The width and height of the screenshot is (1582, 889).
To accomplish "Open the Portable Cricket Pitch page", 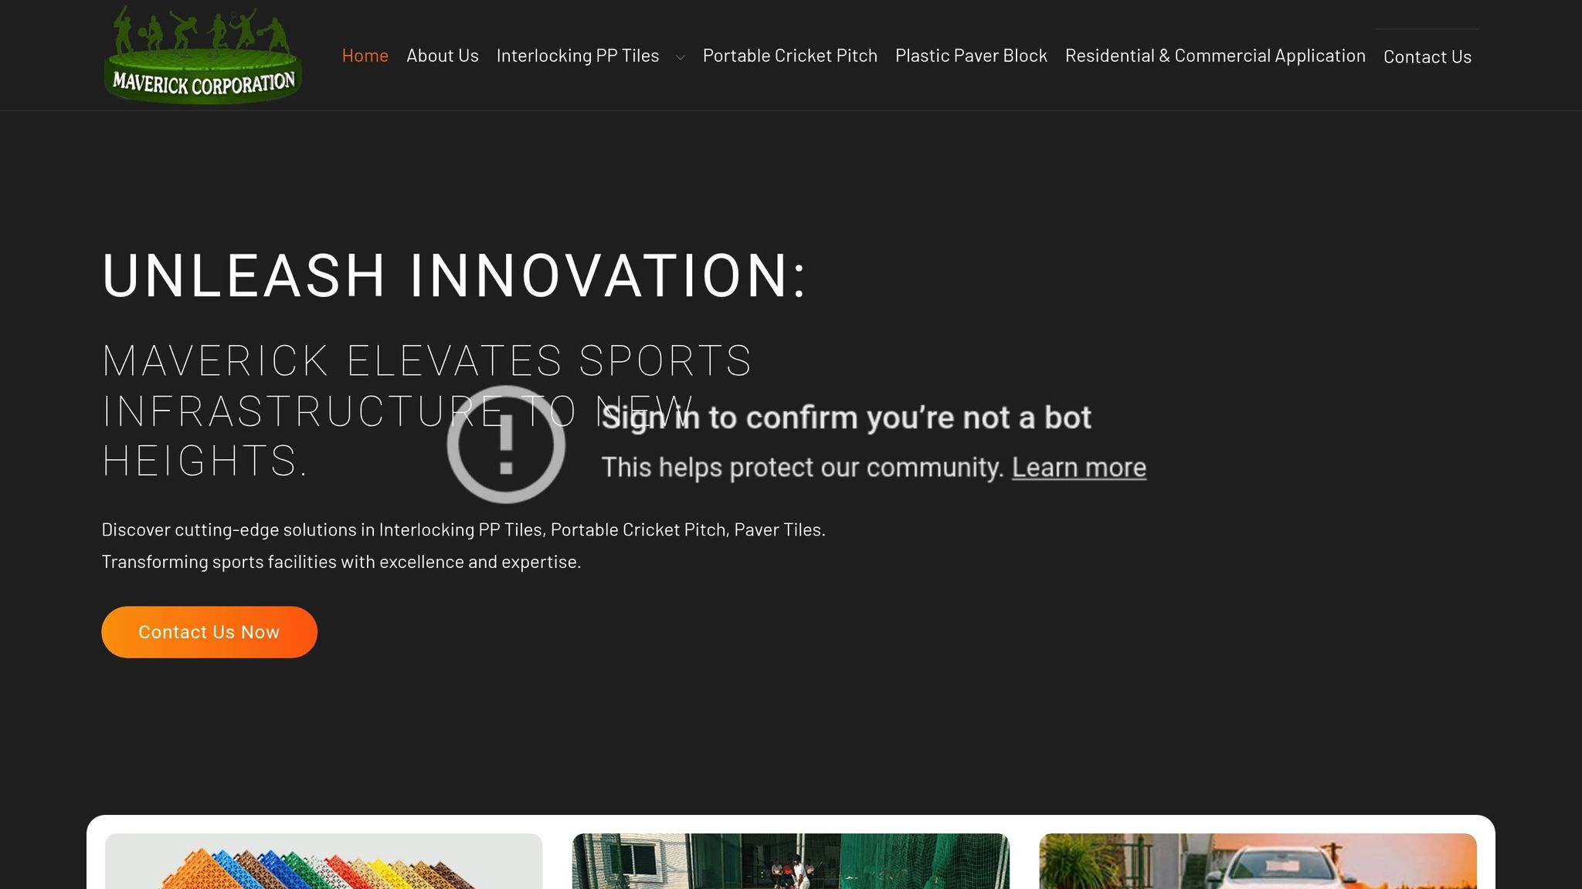I will 789,56.
